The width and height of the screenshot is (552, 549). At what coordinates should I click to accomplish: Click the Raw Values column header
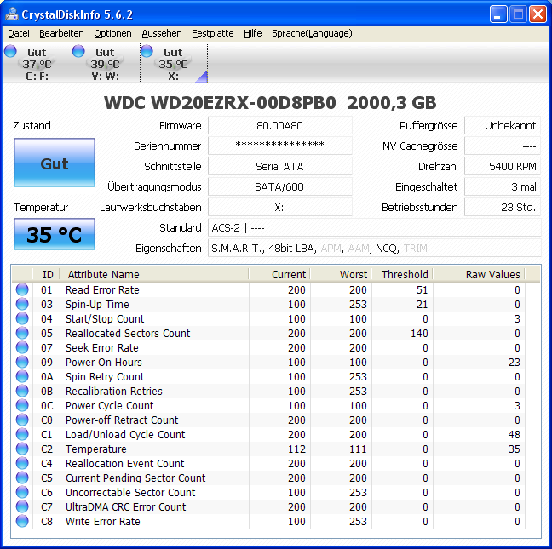tap(479, 274)
